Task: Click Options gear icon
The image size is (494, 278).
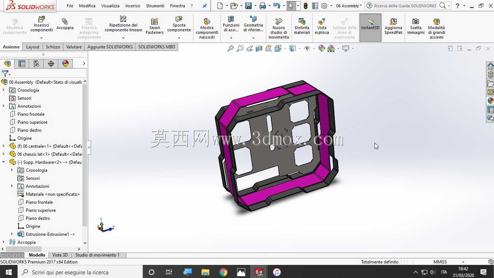Action: [324, 6]
